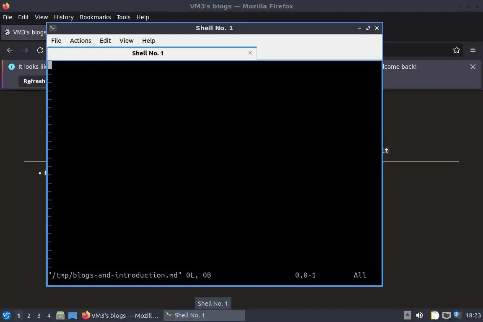This screenshot has width=483, height=322.
Task: Open Firefox File menu
Action: 8,17
